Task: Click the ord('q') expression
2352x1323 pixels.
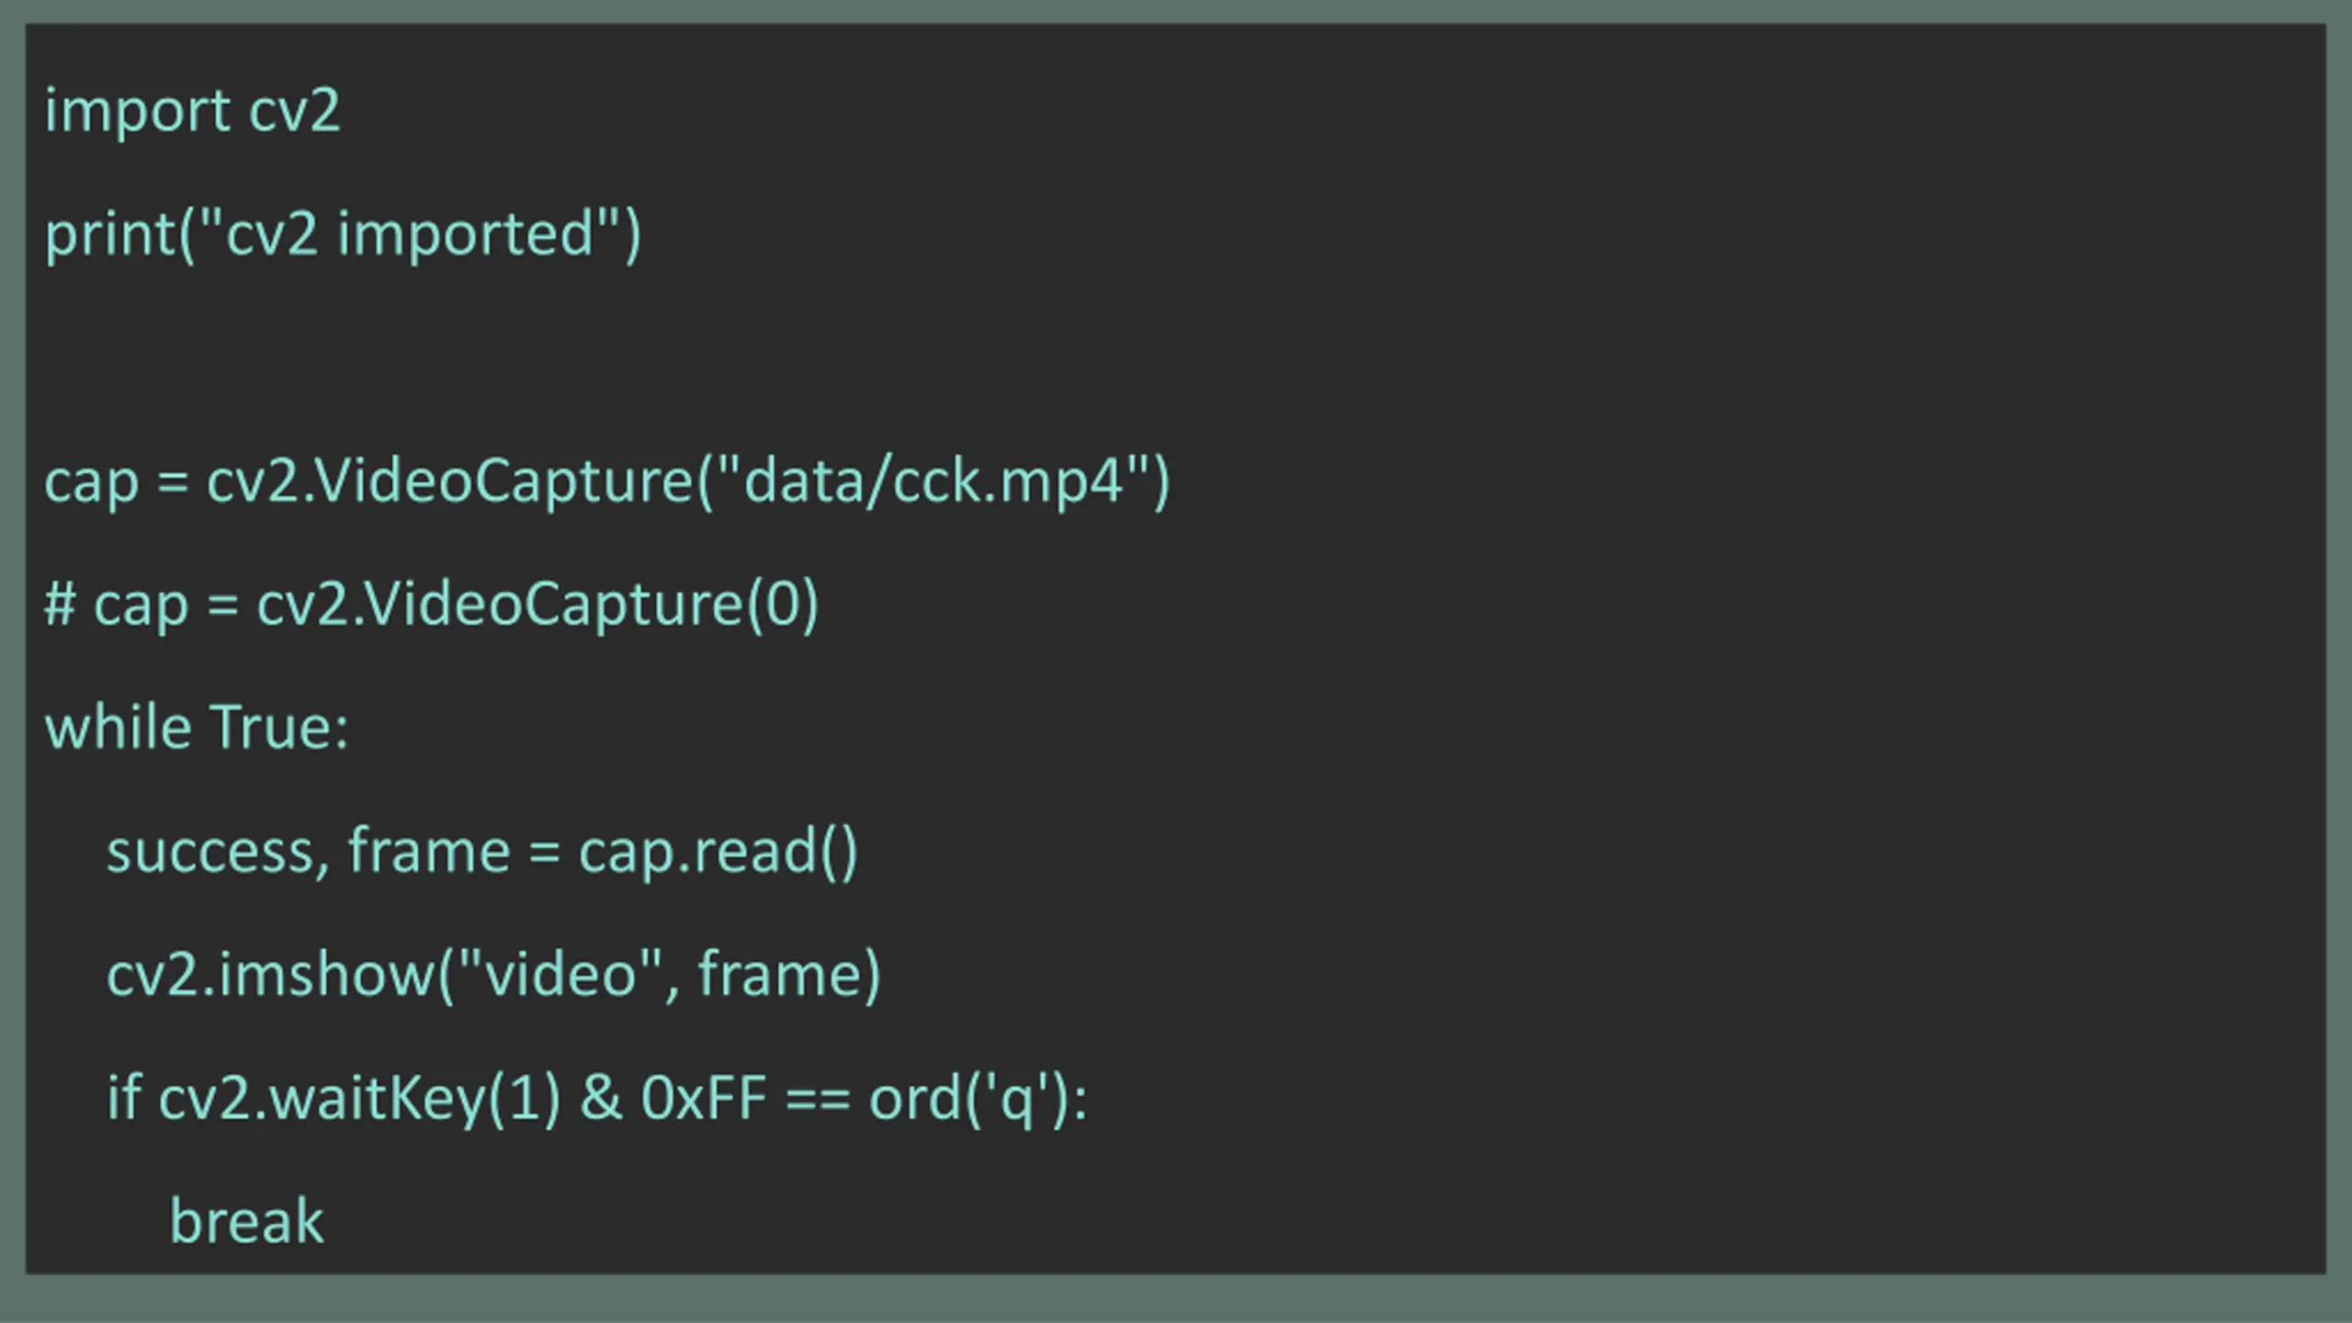Action: click(969, 1099)
